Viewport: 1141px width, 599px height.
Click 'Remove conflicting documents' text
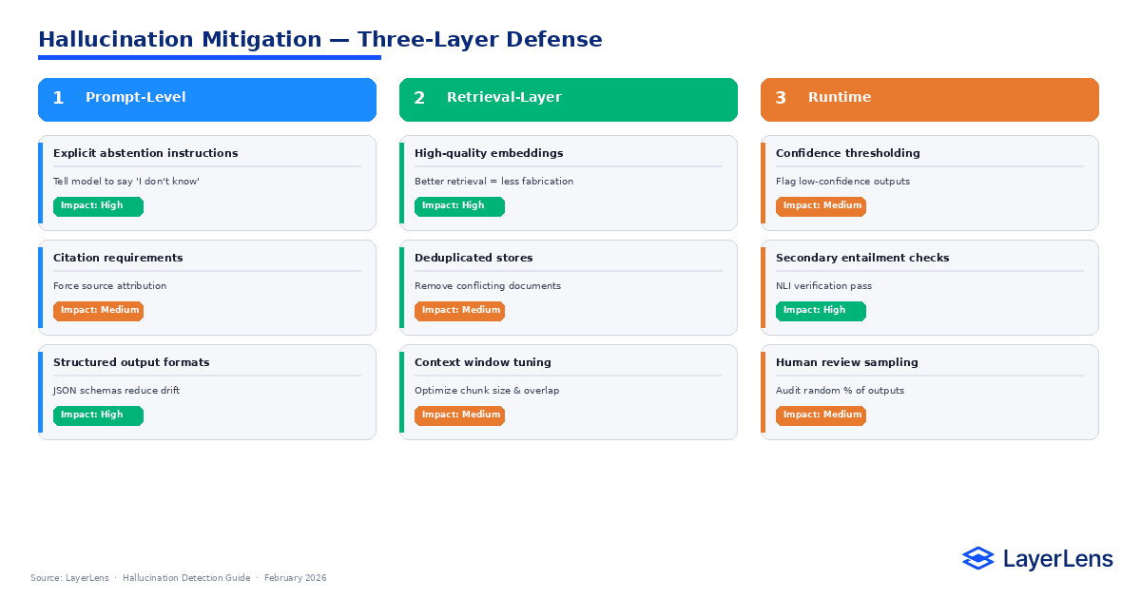click(x=488, y=286)
